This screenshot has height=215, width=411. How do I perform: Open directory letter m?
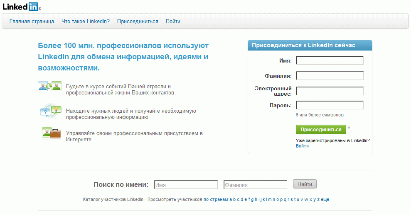click(270, 200)
